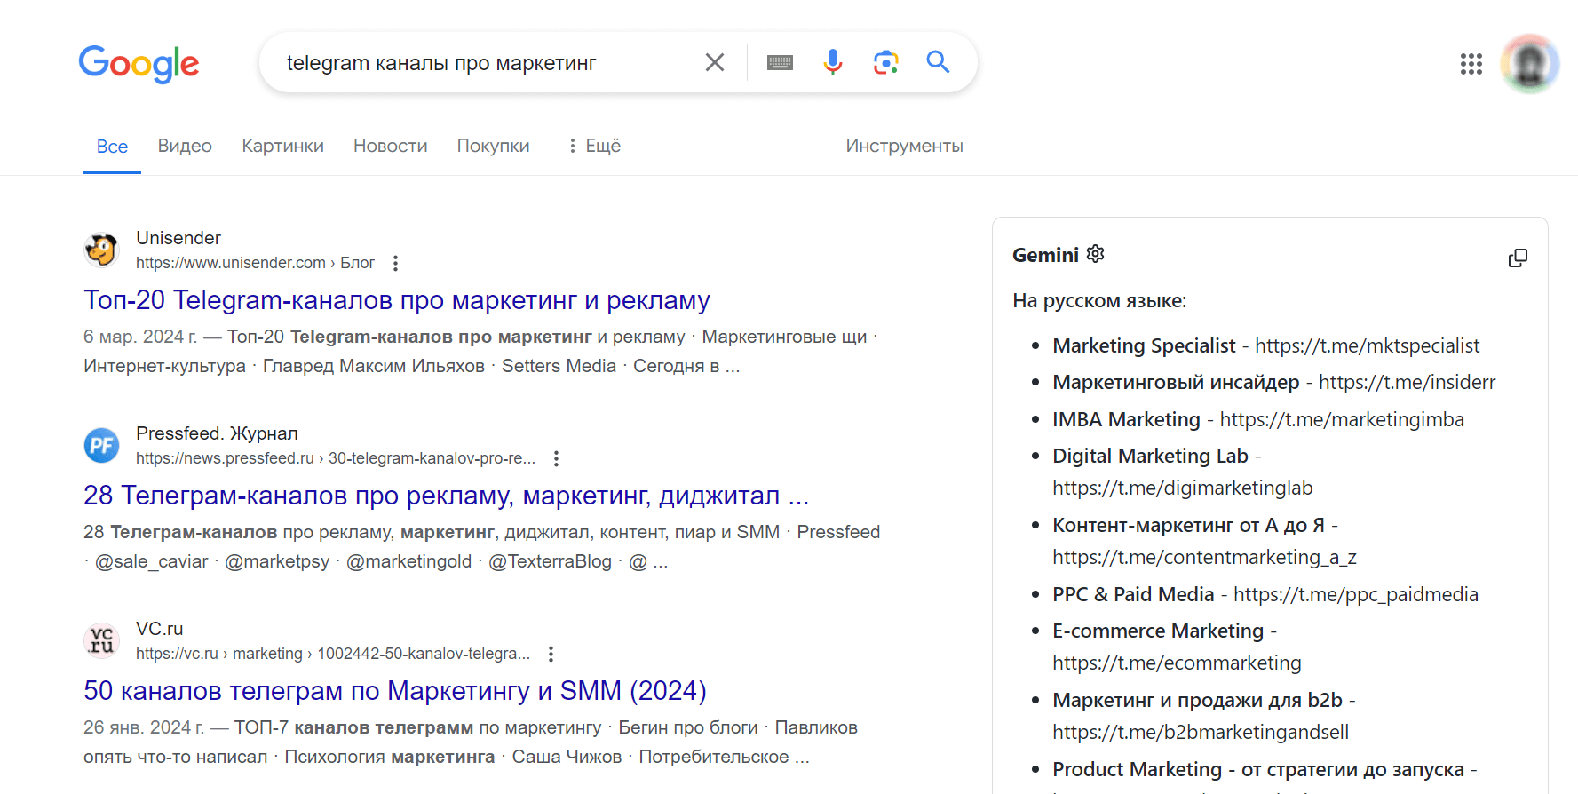
Task: Select the Все tab
Action: (x=112, y=147)
